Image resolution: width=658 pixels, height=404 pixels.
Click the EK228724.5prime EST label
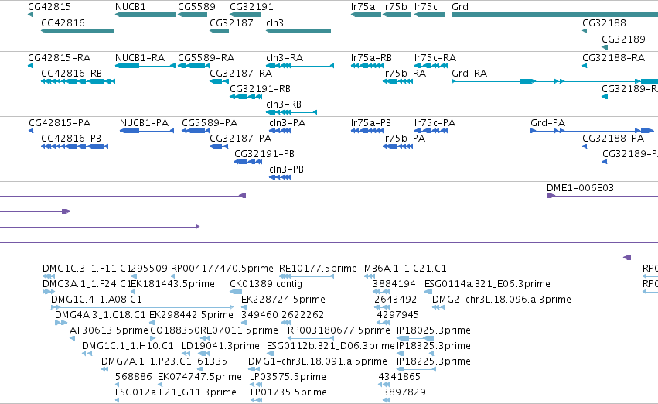[x=283, y=299]
